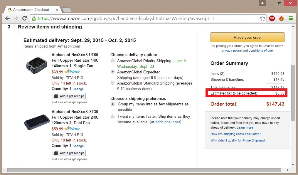Image resolution: width=298 pixels, height=175 pixels.
Task: Click the user profile icon in title bar
Action: [x=262, y=3]
